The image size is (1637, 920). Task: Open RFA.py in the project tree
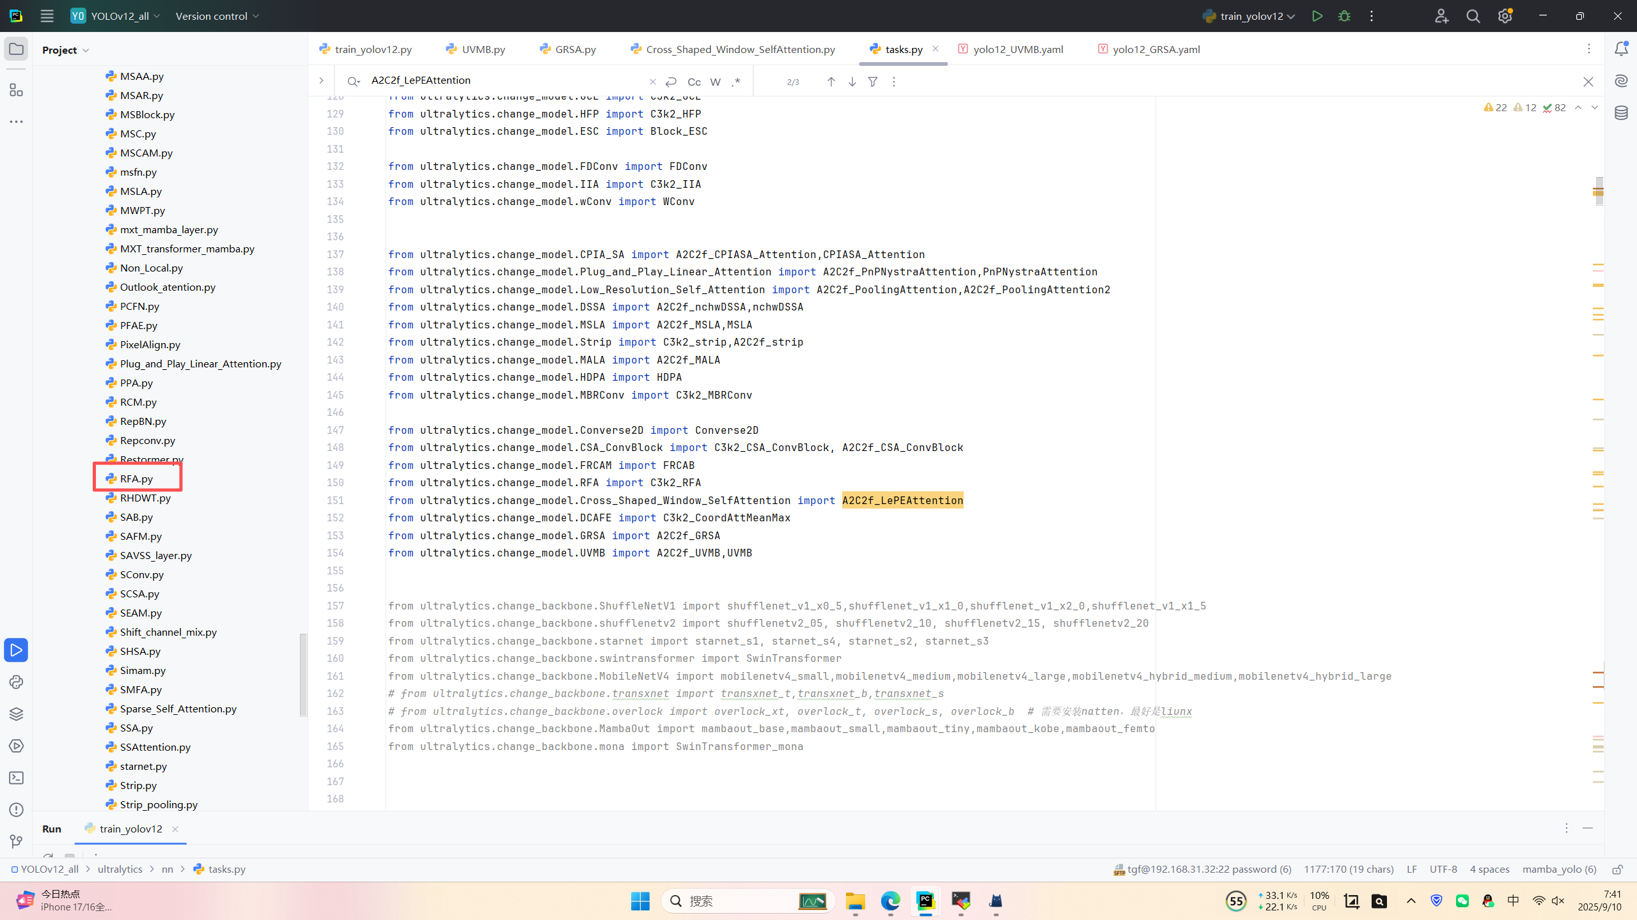pyautogui.click(x=136, y=479)
